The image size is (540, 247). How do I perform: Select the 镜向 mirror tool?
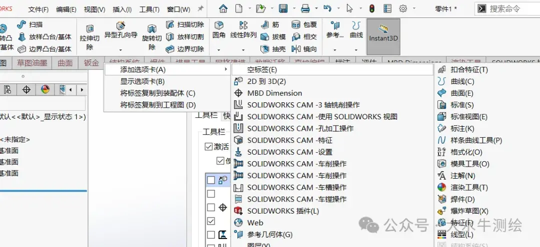click(x=304, y=49)
